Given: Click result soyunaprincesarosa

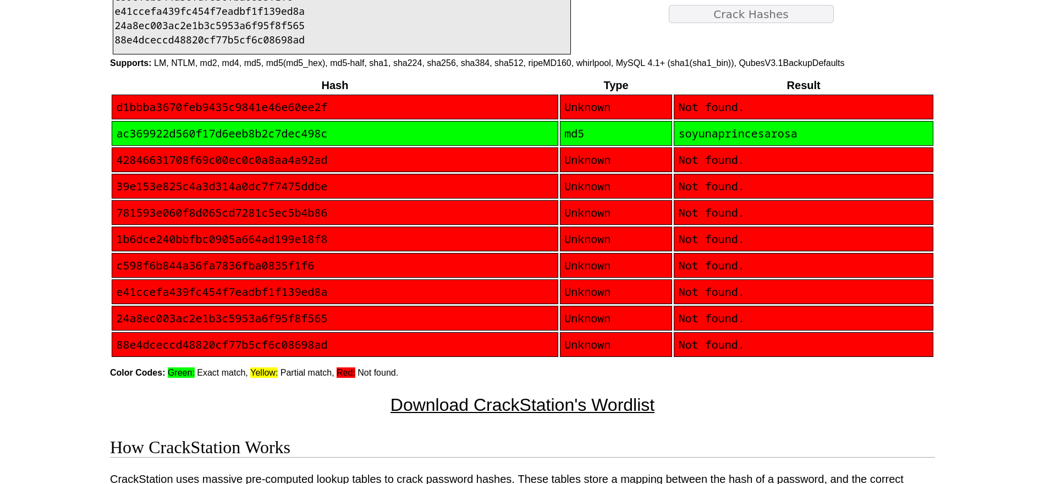Looking at the screenshot, I should (x=804, y=134).
